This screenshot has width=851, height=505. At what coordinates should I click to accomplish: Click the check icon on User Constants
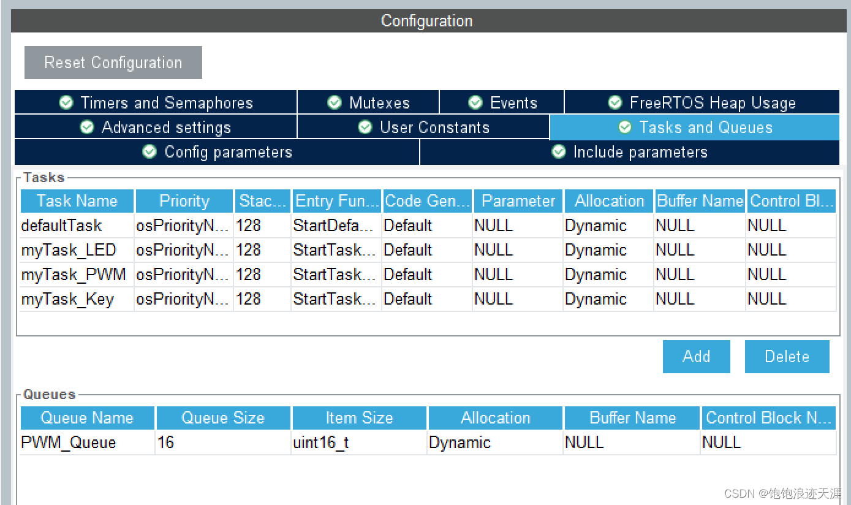365,127
